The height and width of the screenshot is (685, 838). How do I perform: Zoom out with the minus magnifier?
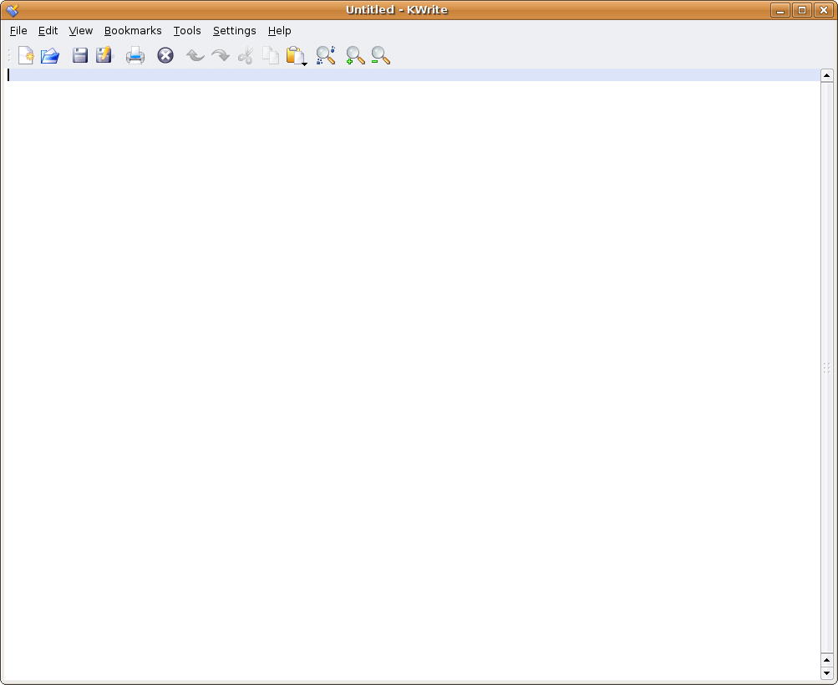pos(381,56)
